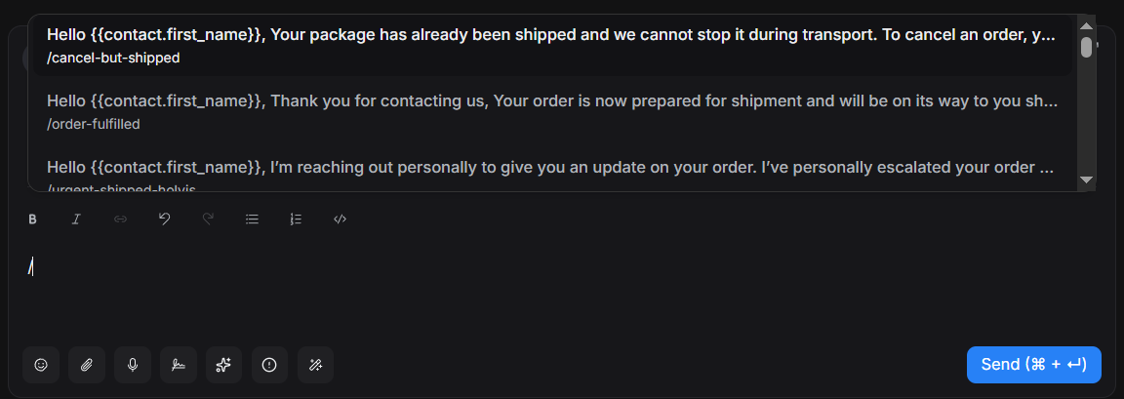The width and height of the screenshot is (1124, 399).
Task: Insert signature using signature icon
Action: (x=179, y=365)
